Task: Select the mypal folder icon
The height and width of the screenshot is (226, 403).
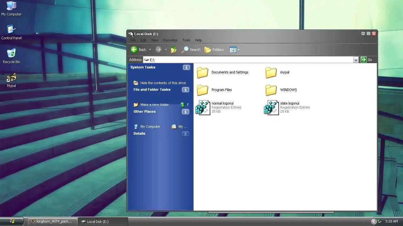Action: click(271, 73)
